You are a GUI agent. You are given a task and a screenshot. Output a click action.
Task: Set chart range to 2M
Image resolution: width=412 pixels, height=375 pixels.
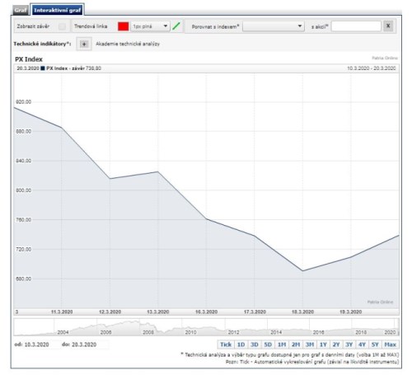pyautogui.click(x=296, y=345)
